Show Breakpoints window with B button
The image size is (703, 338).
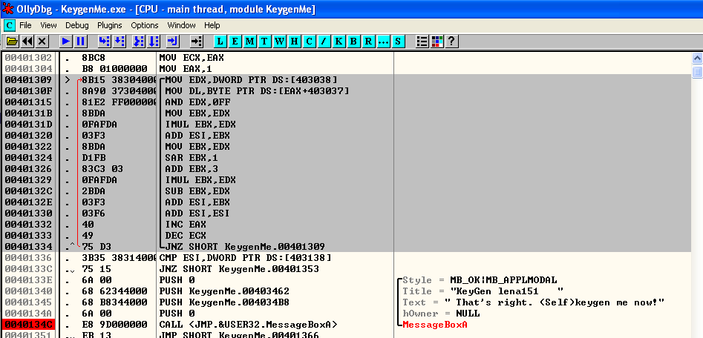coord(353,42)
